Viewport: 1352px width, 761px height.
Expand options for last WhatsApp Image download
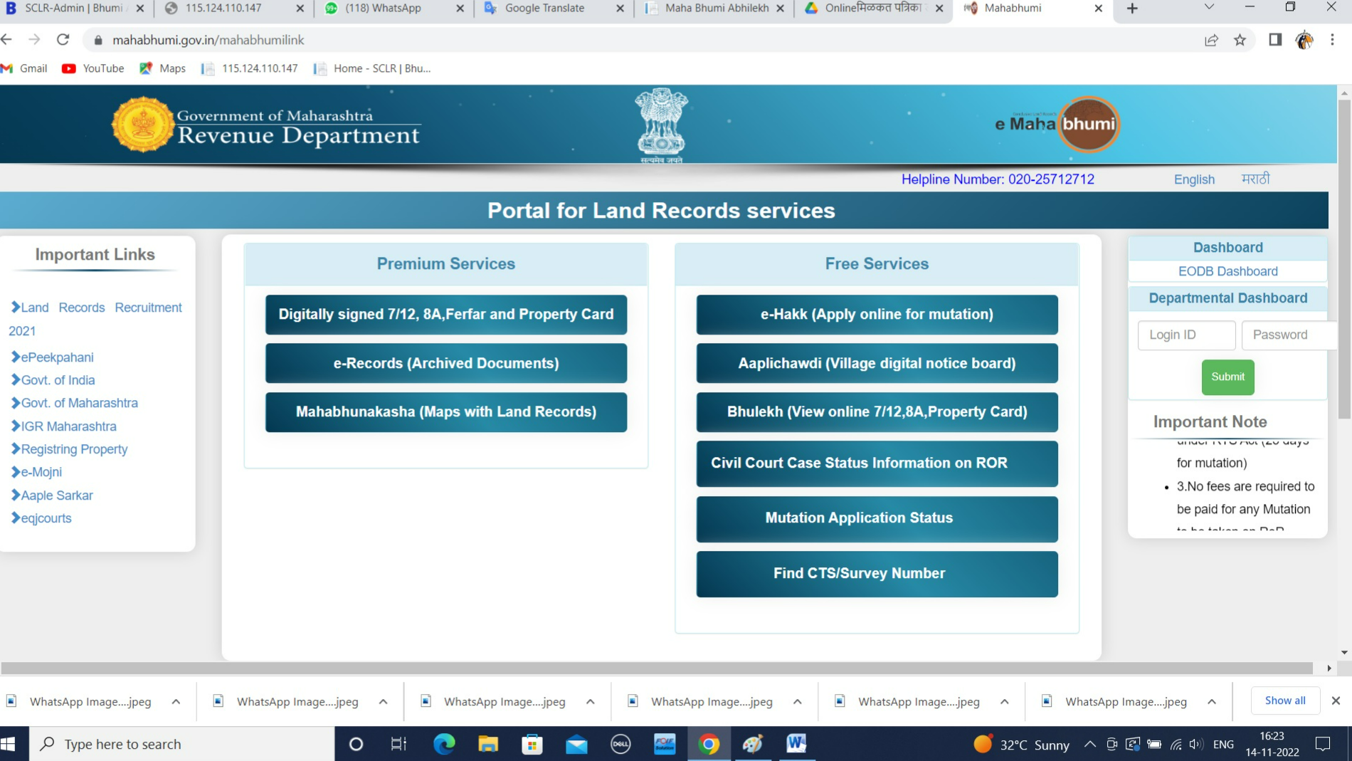pos(1211,702)
